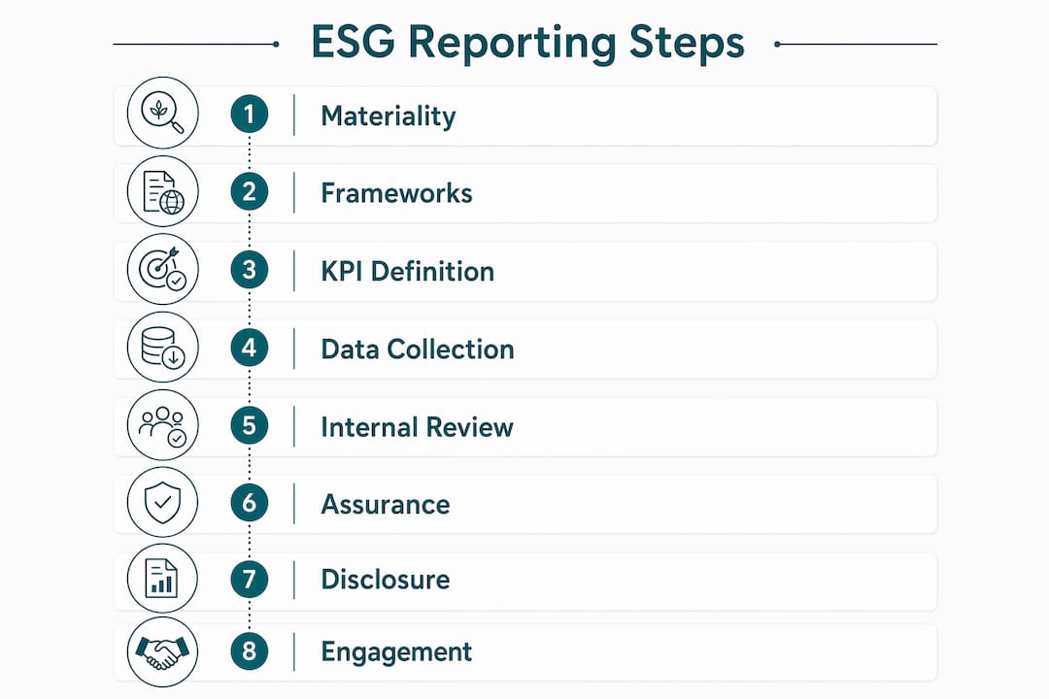
Task: Select step number 6 circle
Action: 250,503
